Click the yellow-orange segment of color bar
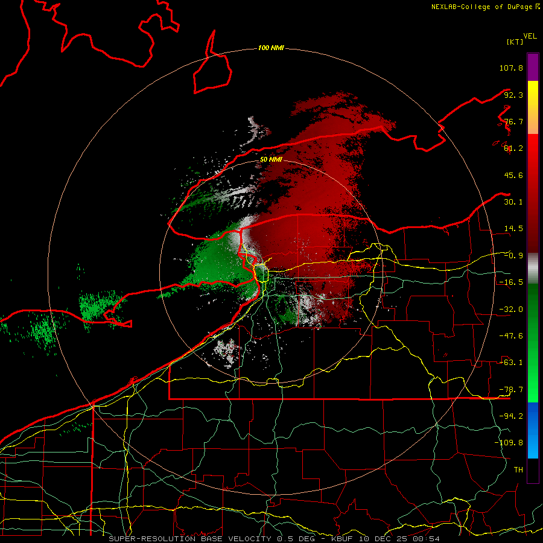 (533, 107)
